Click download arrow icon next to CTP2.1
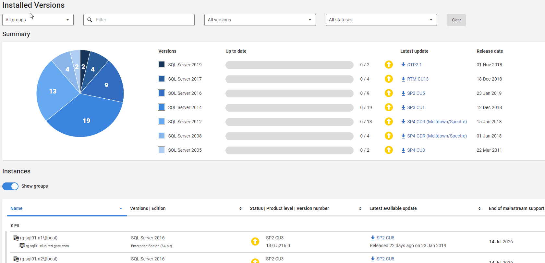The height and width of the screenshot is (263, 545). (403, 65)
